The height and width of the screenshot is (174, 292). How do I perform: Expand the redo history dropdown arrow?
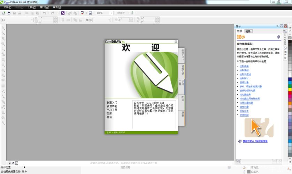click(57, 13)
